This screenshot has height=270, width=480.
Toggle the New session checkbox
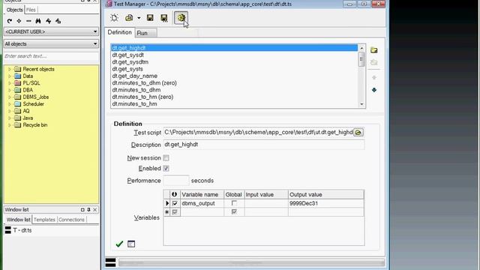pyautogui.click(x=166, y=158)
